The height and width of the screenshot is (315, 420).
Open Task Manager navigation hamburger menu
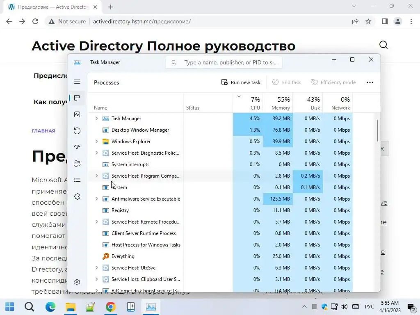pyautogui.click(x=77, y=82)
